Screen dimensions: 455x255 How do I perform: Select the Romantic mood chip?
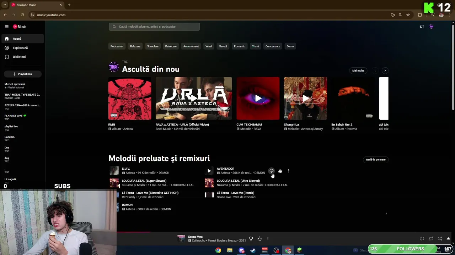pos(240,46)
